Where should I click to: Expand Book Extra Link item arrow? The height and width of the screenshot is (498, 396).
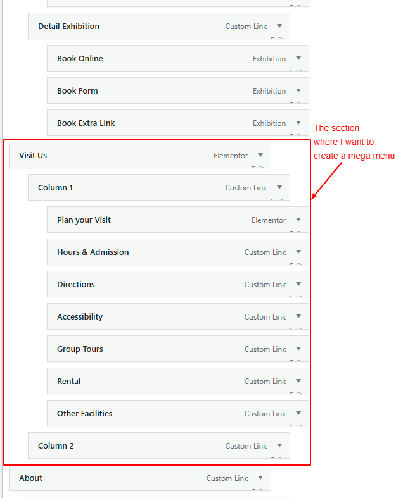coord(298,123)
